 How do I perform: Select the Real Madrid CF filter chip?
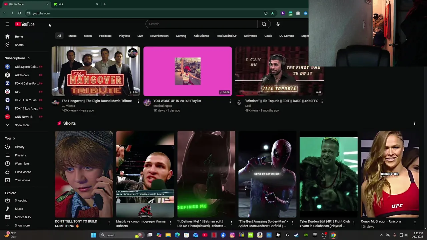coord(227,36)
